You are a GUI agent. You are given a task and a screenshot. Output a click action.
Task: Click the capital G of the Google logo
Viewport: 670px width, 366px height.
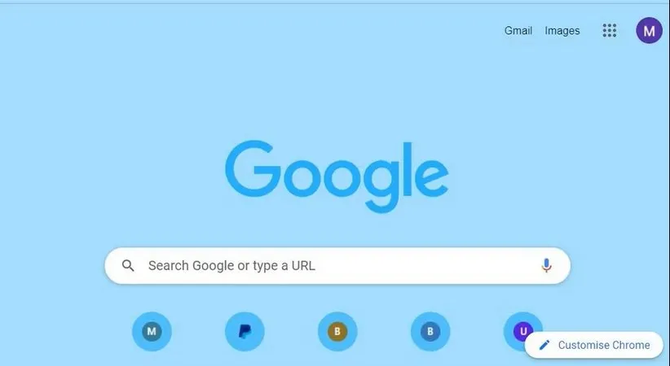tap(253, 169)
